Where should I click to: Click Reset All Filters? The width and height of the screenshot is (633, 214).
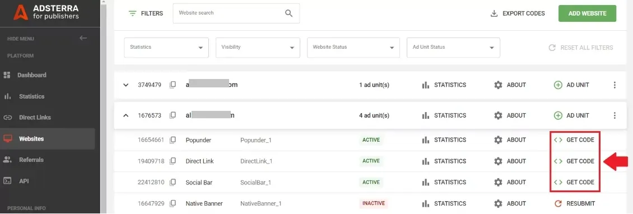[x=580, y=48]
